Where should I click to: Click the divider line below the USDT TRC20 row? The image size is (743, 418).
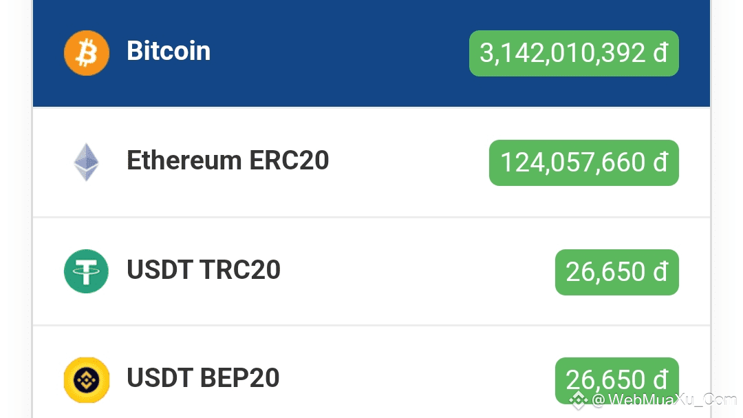coord(371,326)
